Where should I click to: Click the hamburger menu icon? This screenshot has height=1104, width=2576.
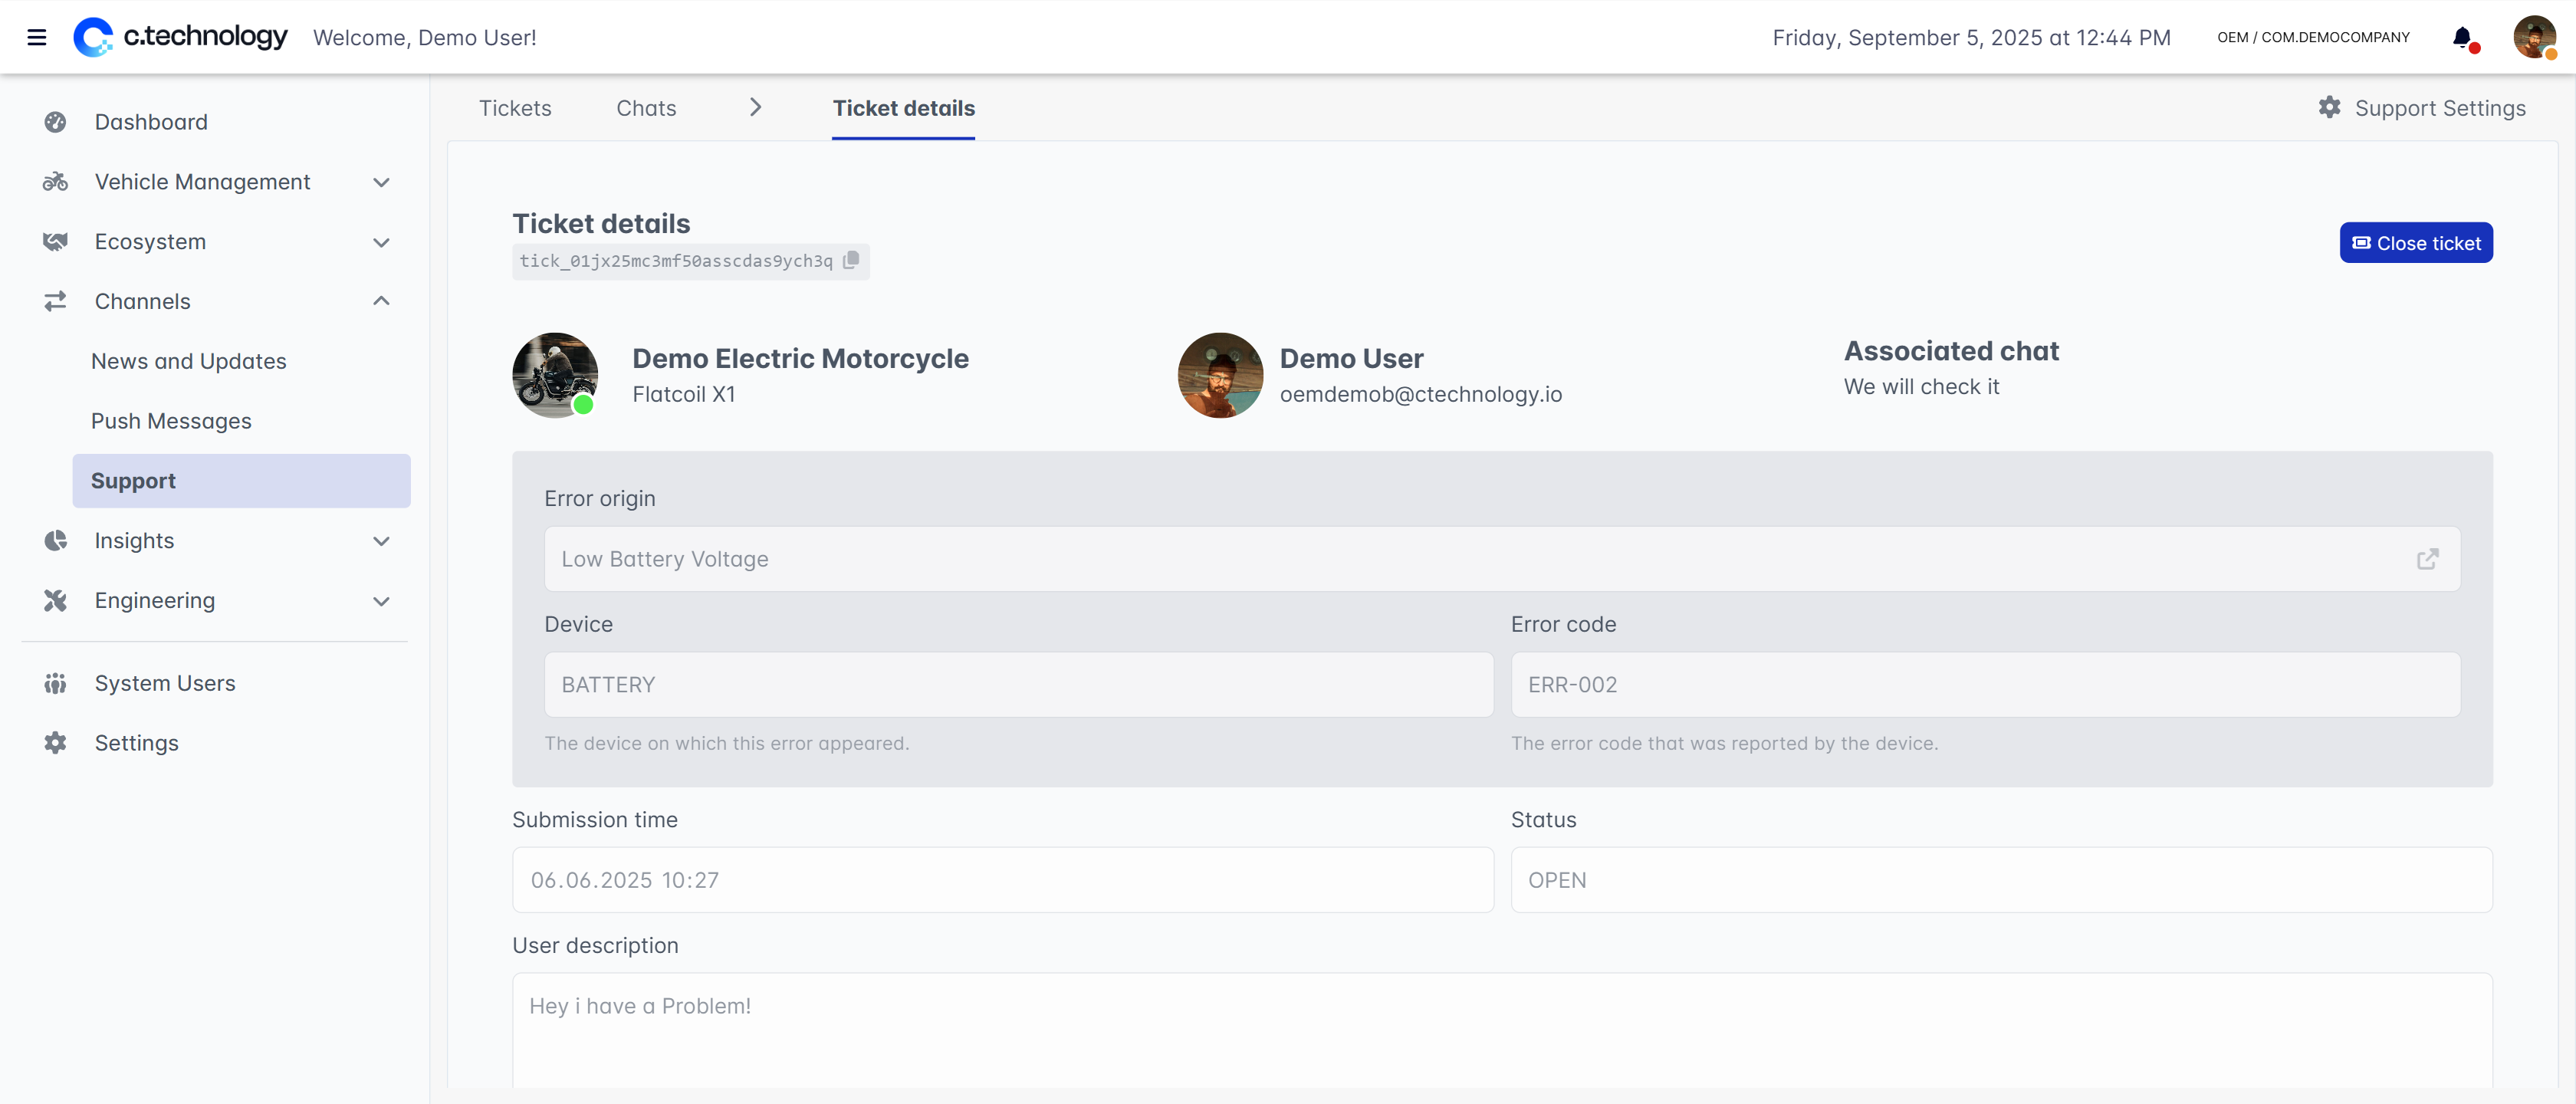pos(37,37)
